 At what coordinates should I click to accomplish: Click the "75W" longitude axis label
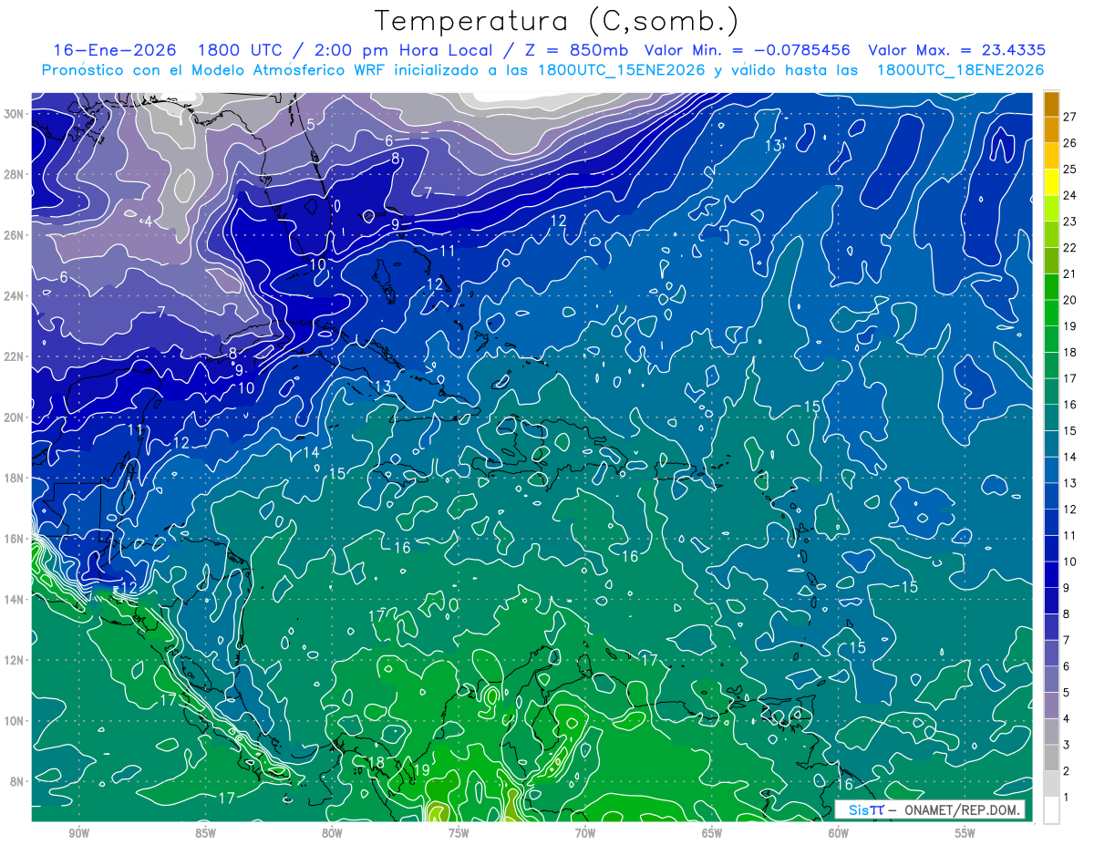click(459, 834)
